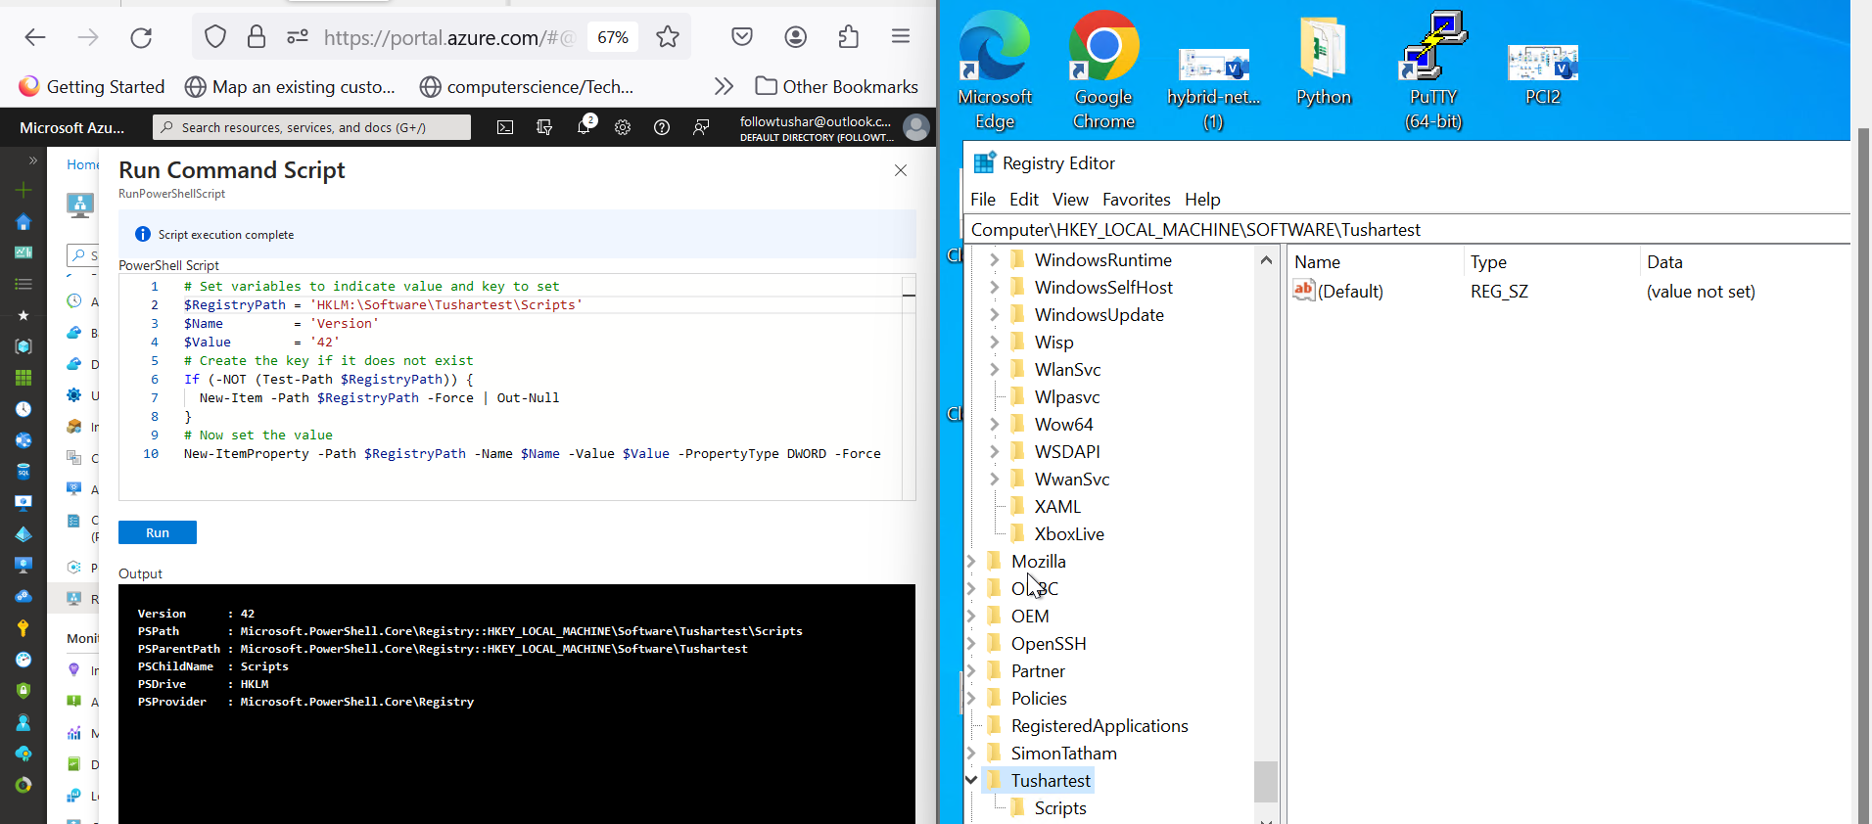Viewport: 1872px width, 824px height.
Task: Open Azure notifications bell
Action: 585,127
